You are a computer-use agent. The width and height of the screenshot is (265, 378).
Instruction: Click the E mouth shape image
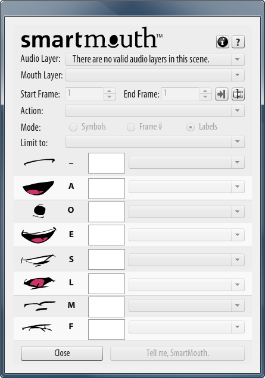click(39, 235)
